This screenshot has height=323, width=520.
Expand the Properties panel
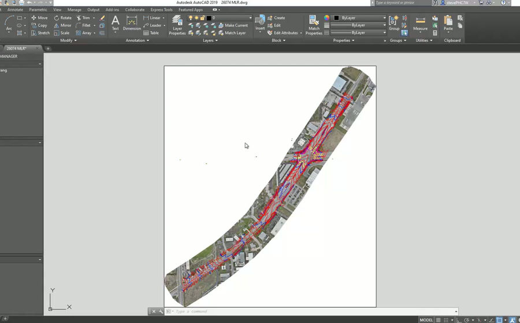[x=344, y=40]
